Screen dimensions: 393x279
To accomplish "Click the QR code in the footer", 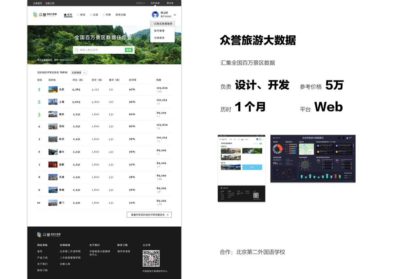I will click(151, 259).
